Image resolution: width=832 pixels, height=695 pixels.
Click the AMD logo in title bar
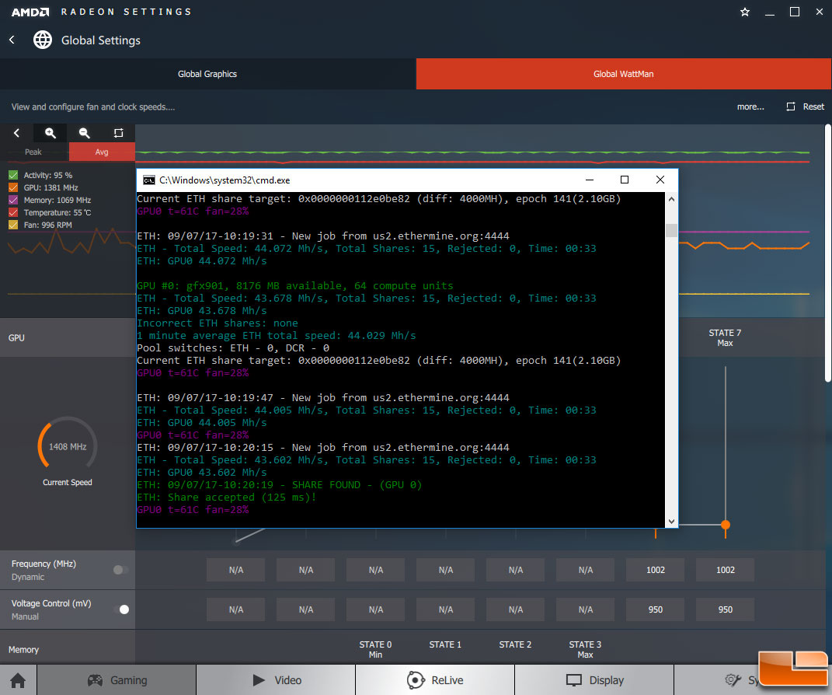tap(30, 12)
